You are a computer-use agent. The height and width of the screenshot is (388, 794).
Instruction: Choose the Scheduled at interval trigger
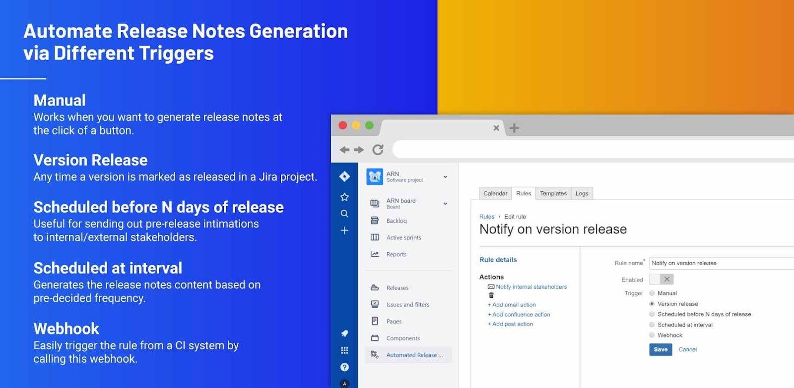coord(652,325)
